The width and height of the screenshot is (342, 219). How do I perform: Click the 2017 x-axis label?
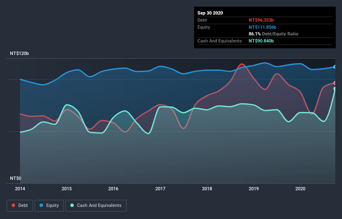coord(160,189)
